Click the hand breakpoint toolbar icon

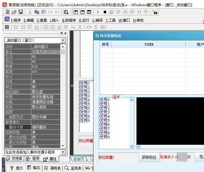tap(146, 12)
